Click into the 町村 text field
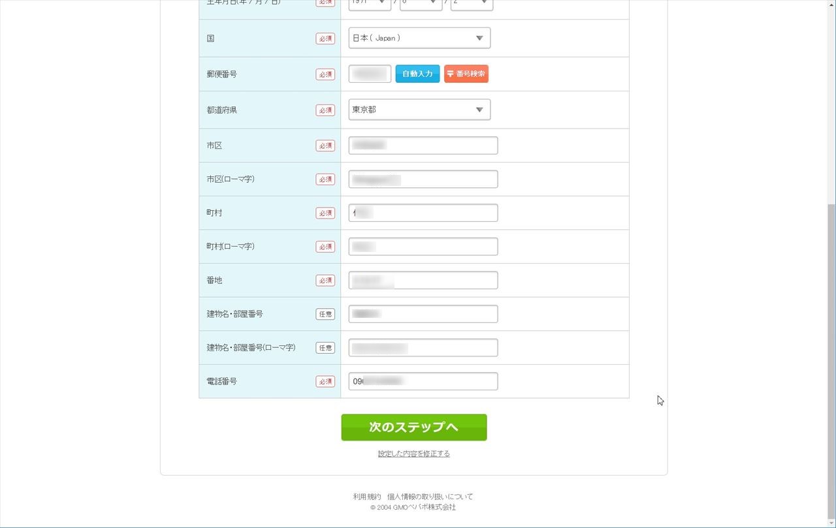Viewport: 836px width, 528px height. (423, 213)
